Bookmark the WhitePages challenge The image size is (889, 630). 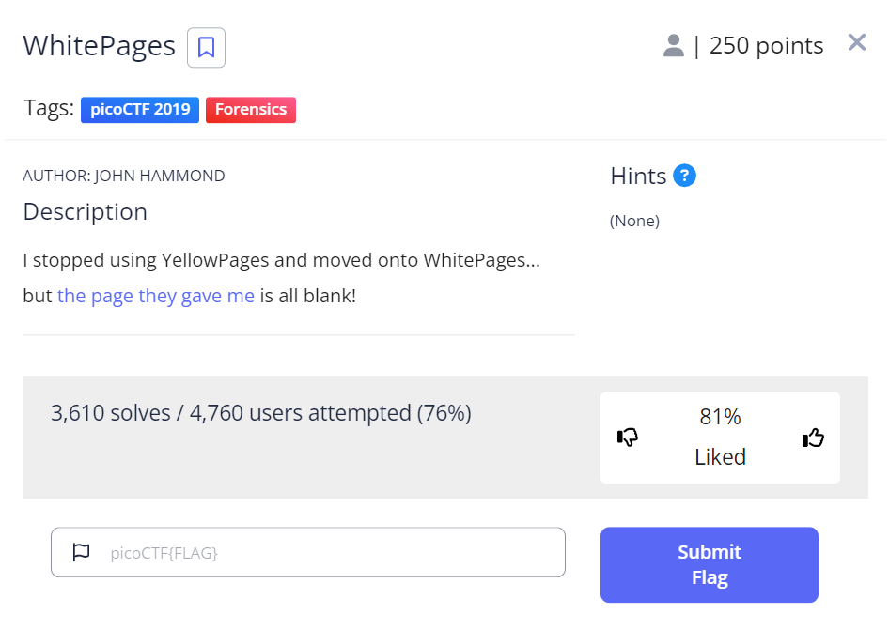206,47
